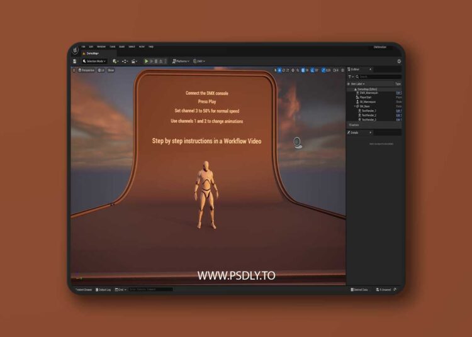Click the green Play button in toolbar
Viewport: 472px width, 337px height.
click(147, 61)
